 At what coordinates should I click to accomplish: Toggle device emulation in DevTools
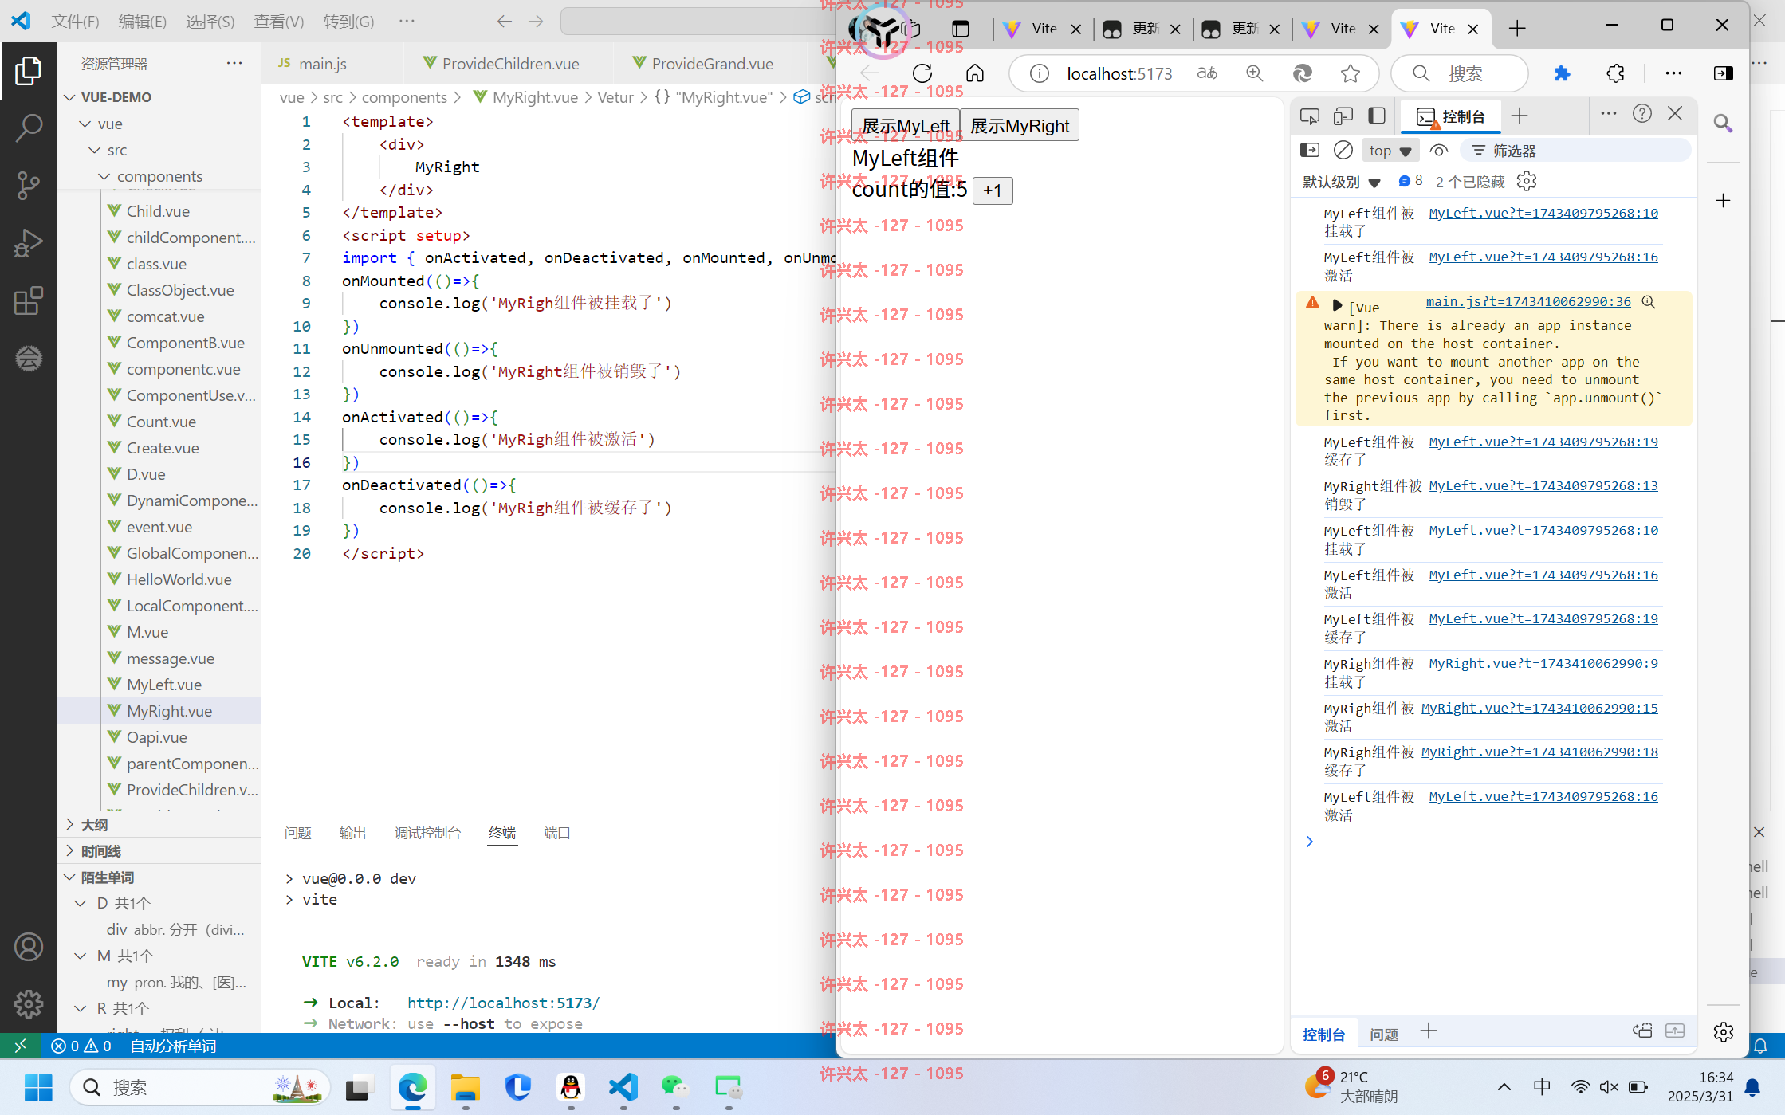(1343, 116)
